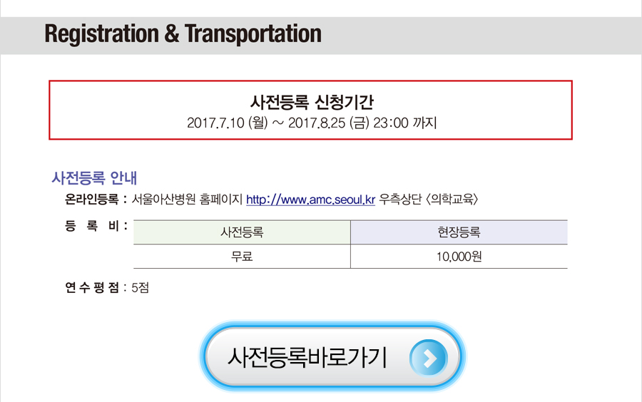
Task: Click the 사전등록 안내 heading
Action: [x=94, y=178]
